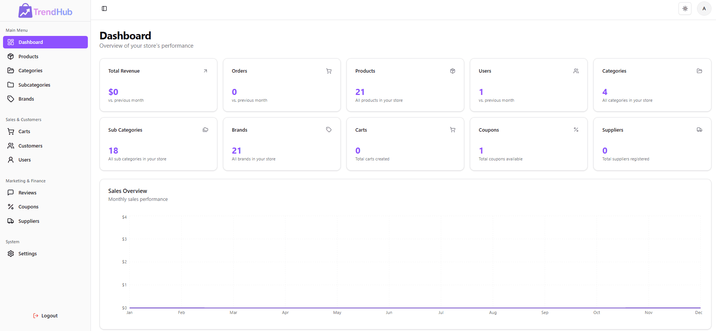
Task: Click 'Total carts created' text
Action: tap(372, 159)
